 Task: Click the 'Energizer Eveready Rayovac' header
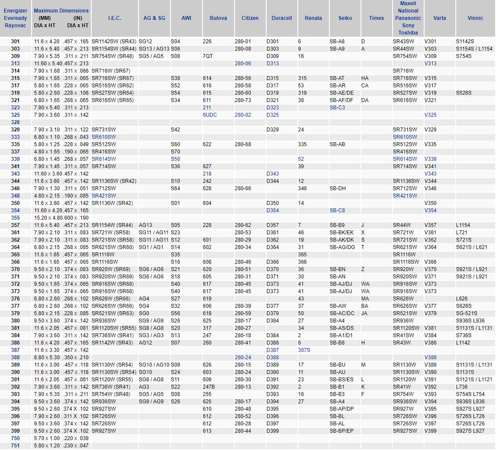[x=15, y=18]
